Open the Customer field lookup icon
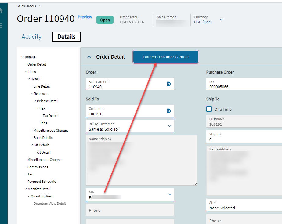 point(169,111)
